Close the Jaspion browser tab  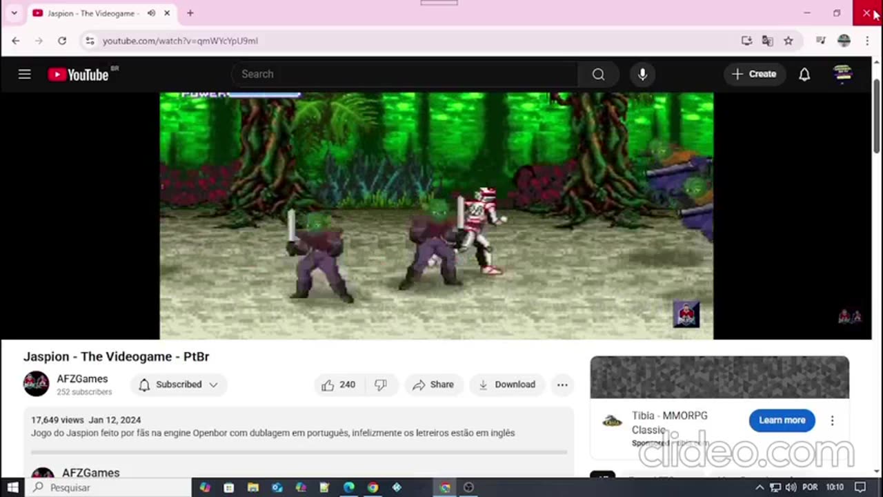point(166,13)
